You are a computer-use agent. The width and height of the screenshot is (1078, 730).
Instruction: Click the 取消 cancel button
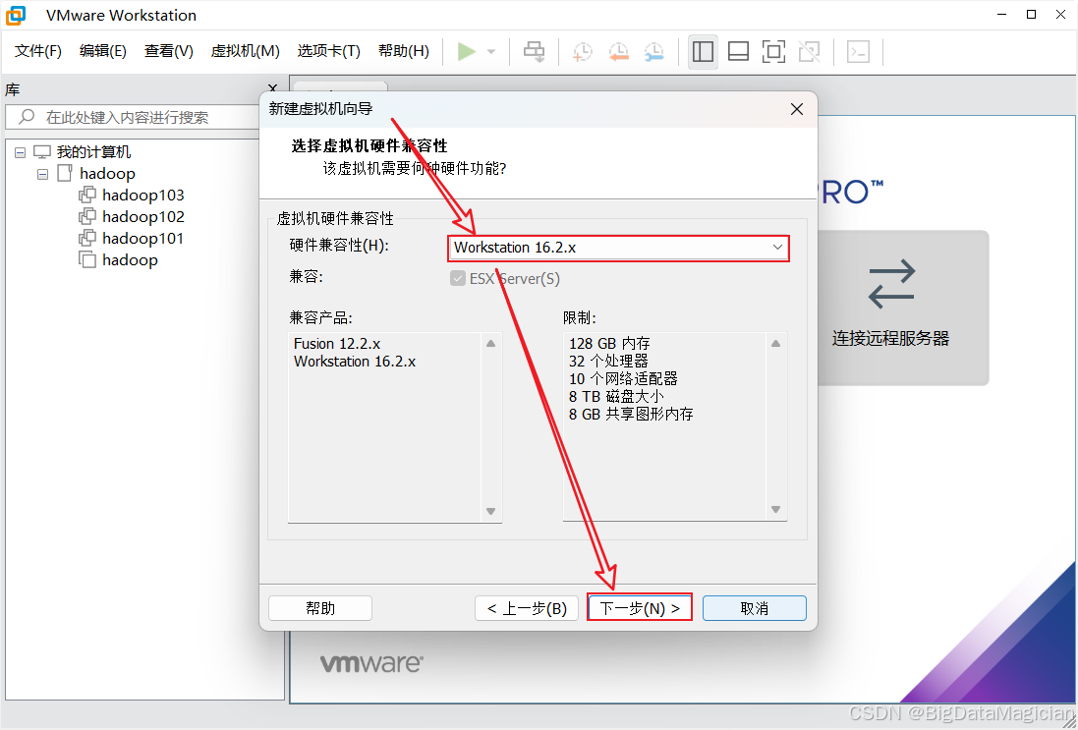[x=754, y=608]
